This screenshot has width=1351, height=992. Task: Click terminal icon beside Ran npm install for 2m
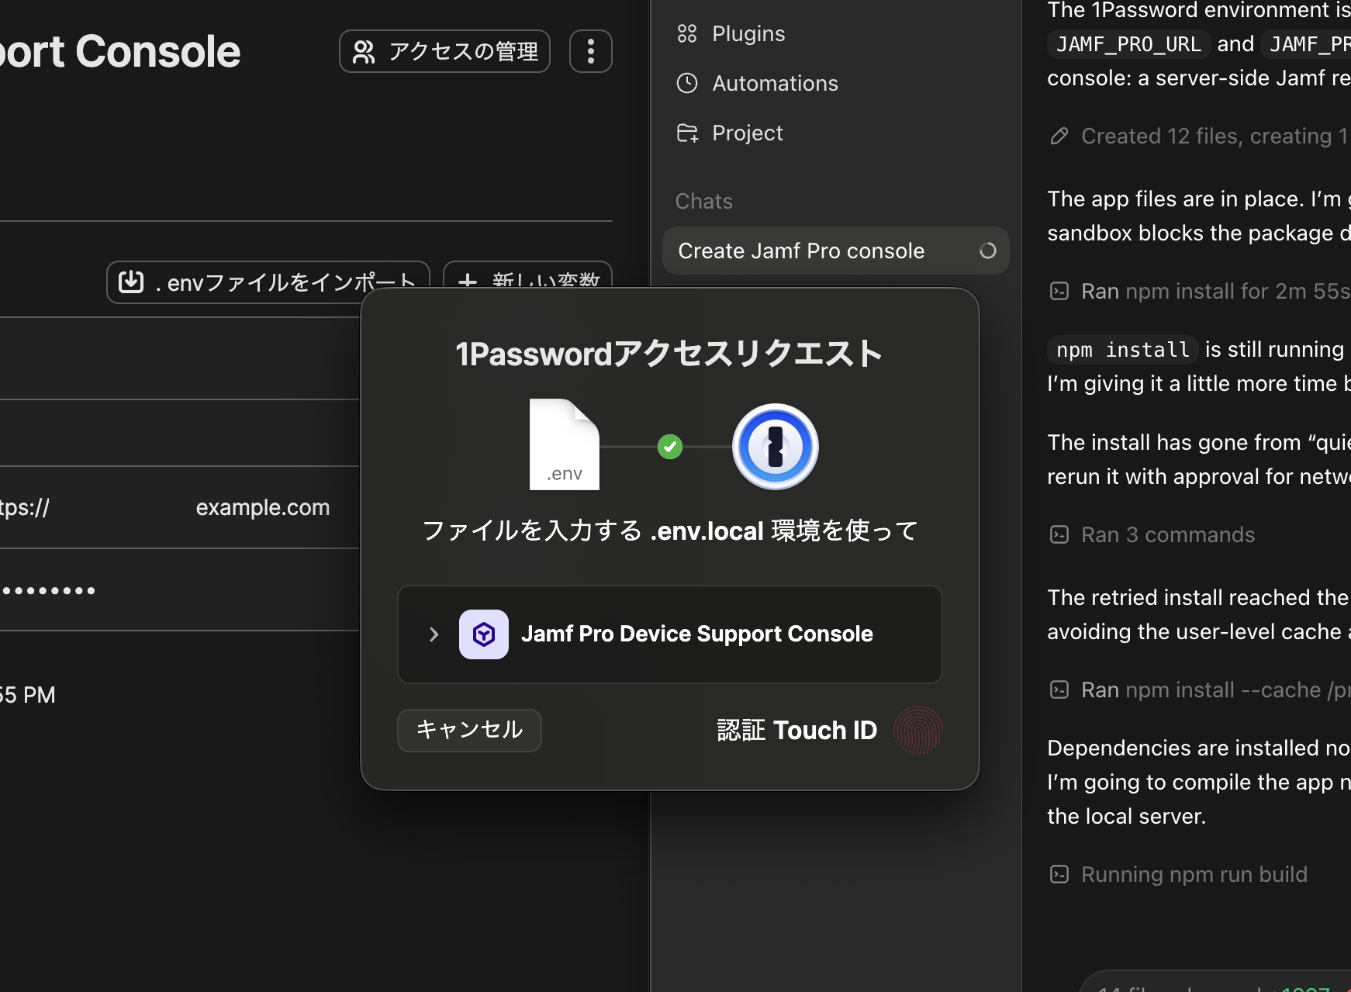coord(1059,291)
